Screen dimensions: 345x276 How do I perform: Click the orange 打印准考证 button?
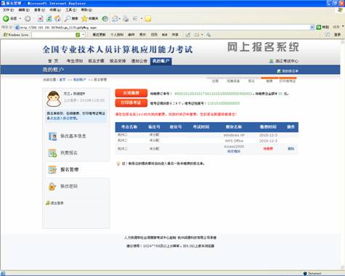pyautogui.click(x=131, y=102)
